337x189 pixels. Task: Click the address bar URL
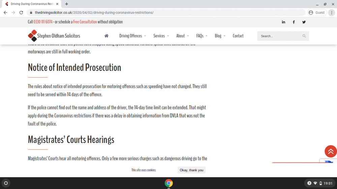point(94,13)
